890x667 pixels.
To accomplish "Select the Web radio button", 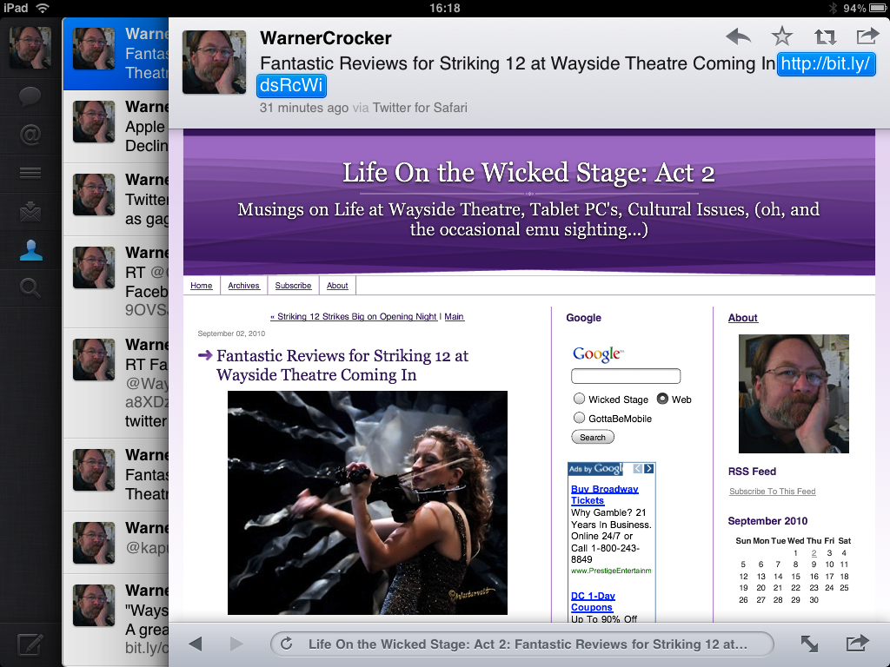I will coord(662,399).
